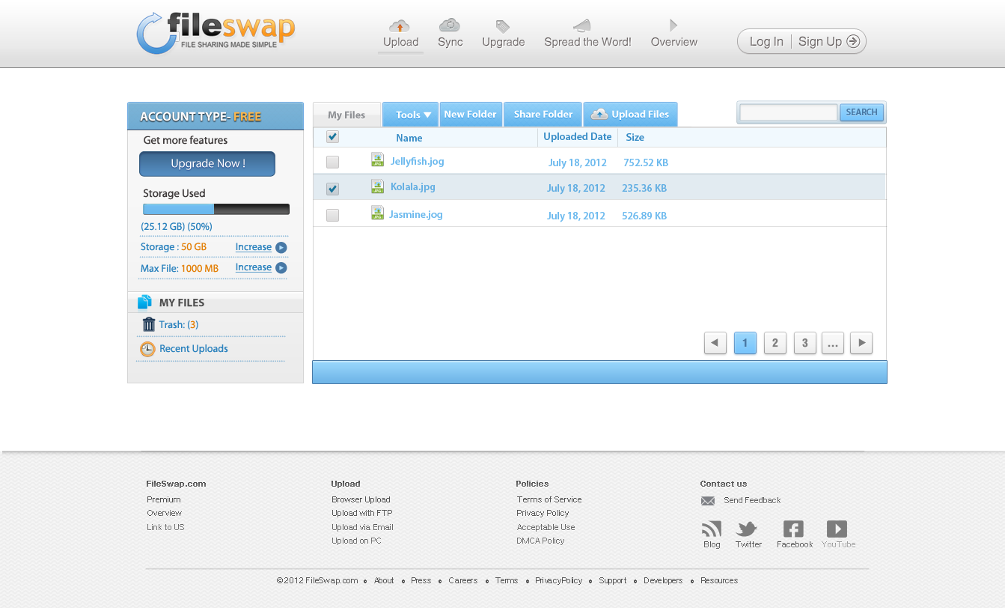Click the Log In link

pyautogui.click(x=766, y=42)
